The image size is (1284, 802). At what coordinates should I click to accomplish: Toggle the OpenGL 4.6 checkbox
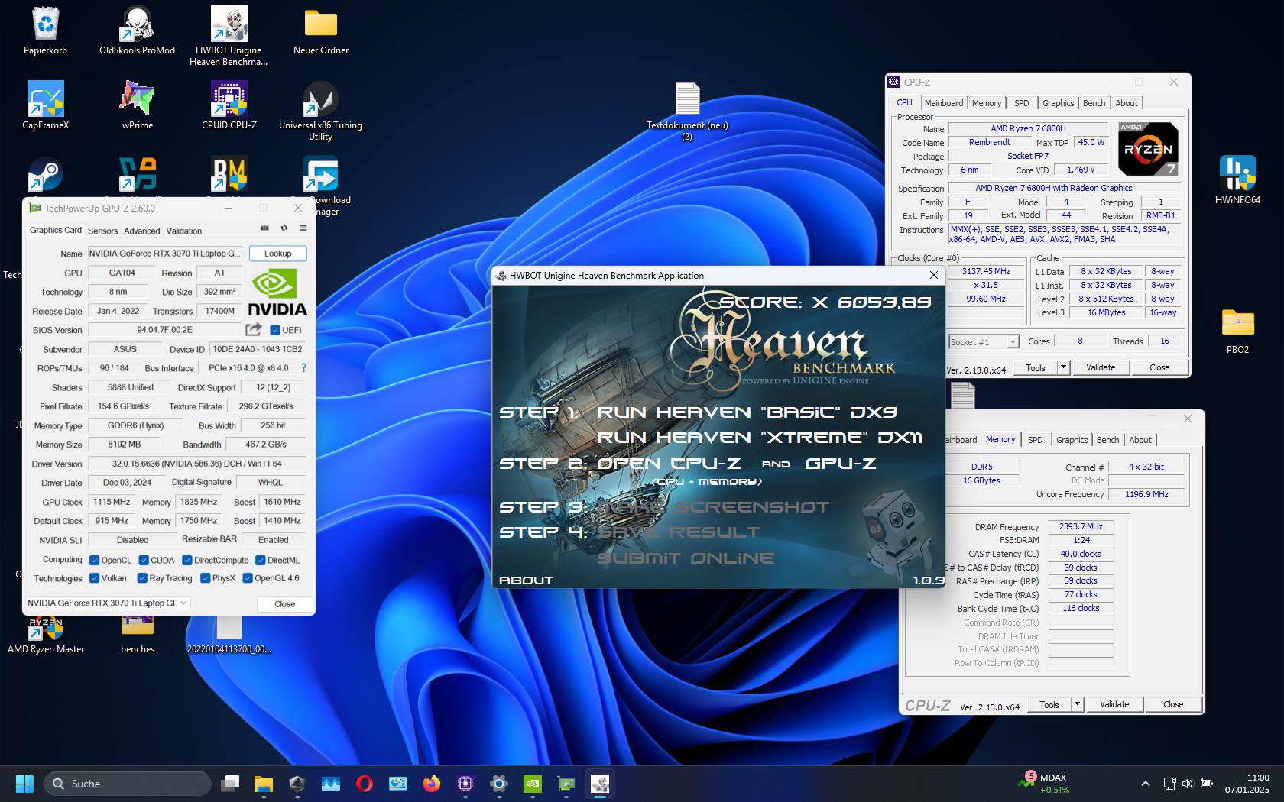click(248, 578)
